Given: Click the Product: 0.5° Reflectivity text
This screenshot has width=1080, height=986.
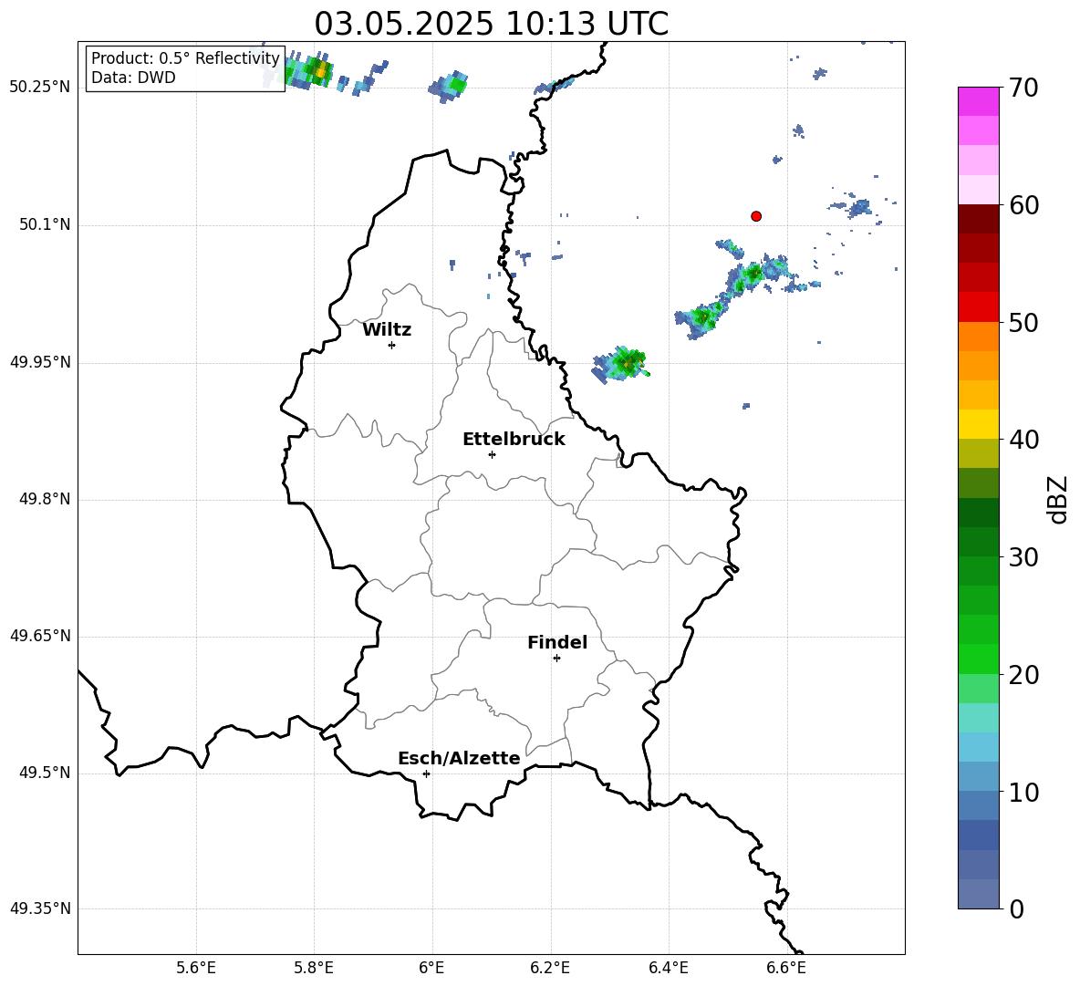Looking at the screenshot, I should 185,58.
